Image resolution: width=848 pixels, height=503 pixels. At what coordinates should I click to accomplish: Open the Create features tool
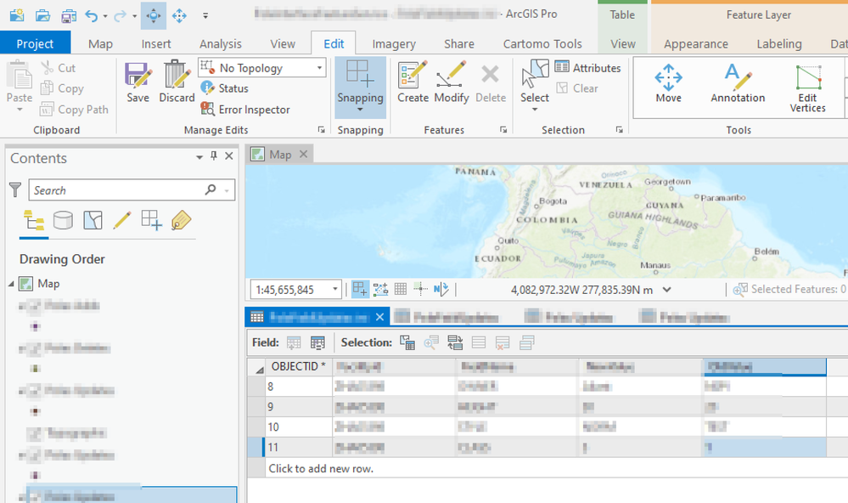tap(413, 82)
